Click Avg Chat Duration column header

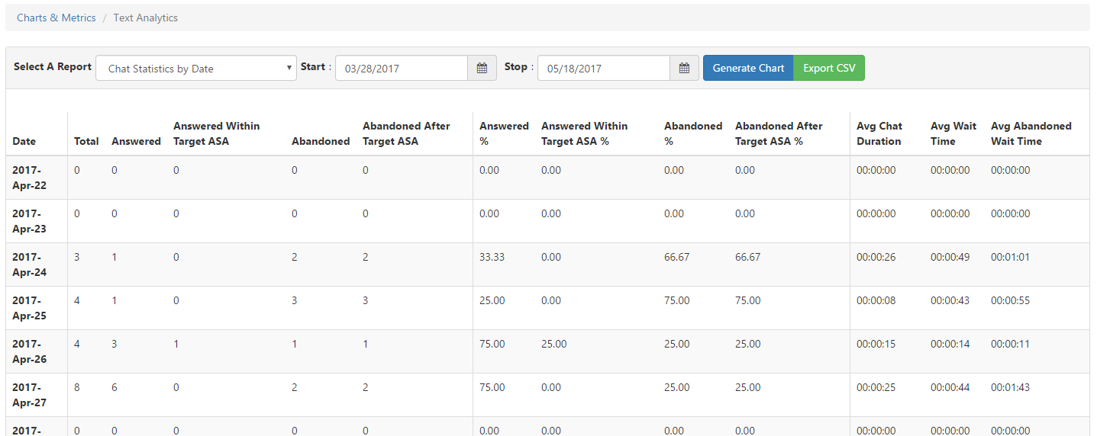tap(879, 133)
